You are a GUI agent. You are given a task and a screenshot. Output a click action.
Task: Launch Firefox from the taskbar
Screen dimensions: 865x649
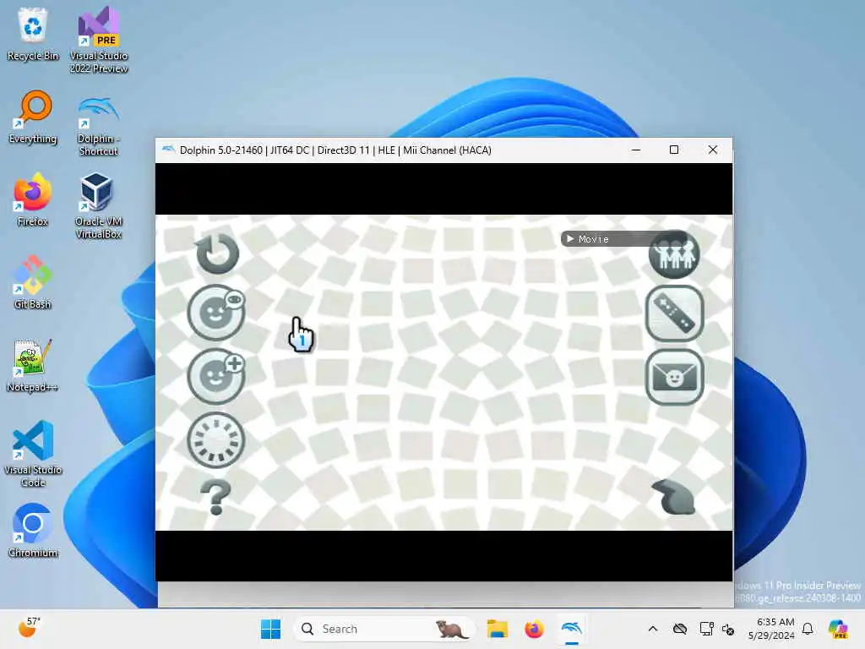pyautogui.click(x=534, y=629)
